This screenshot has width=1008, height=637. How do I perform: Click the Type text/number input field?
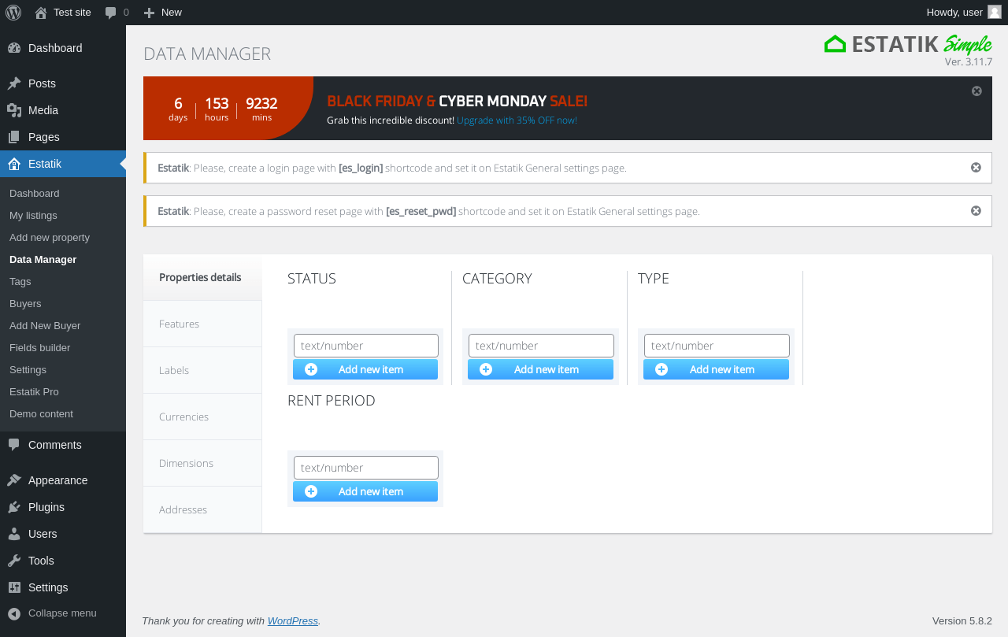[717, 346]
